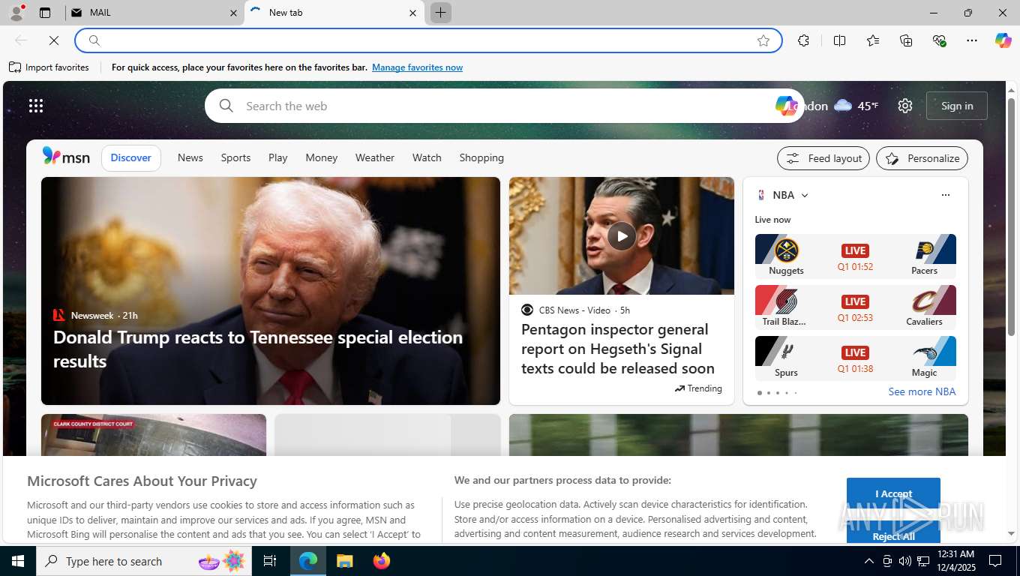Image resolution: width=1020 pixels, height=576 pixels.
Task: Open the News section
Action: pos(190,157)
